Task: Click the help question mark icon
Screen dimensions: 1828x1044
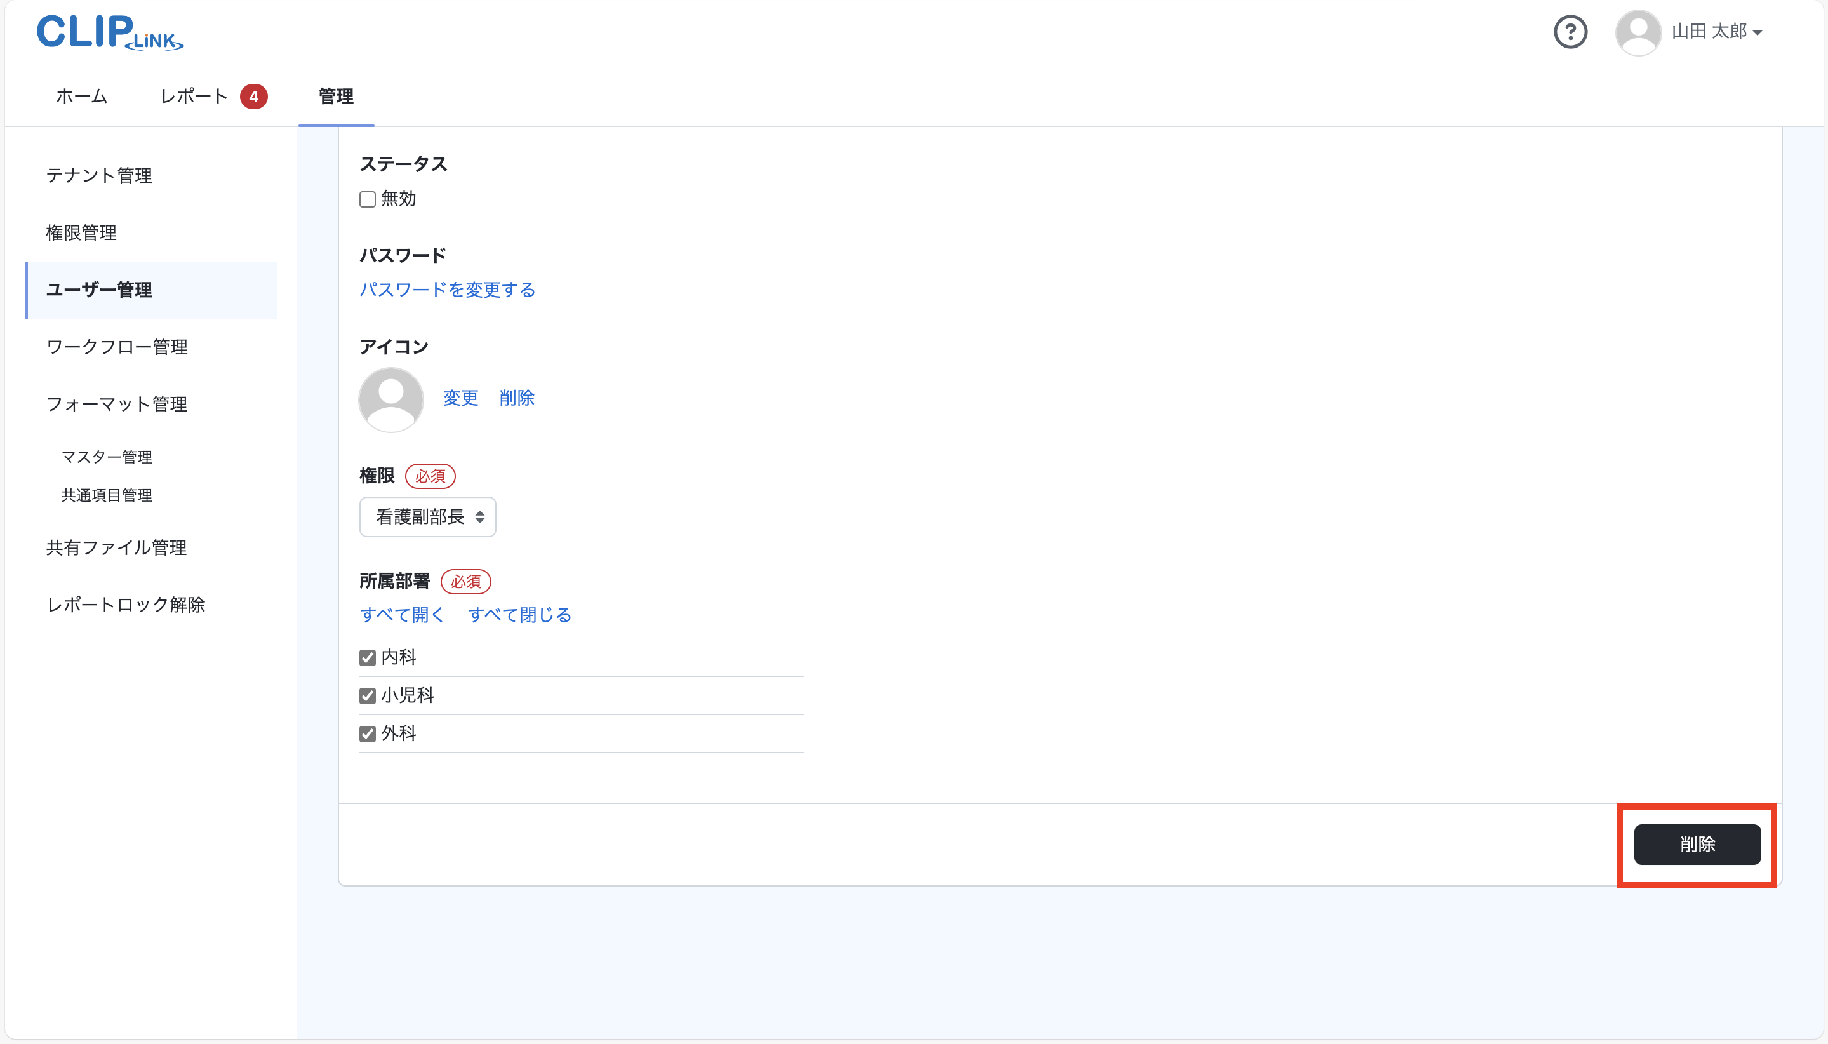Action: pyautogui.click(x=1570, y=32)
